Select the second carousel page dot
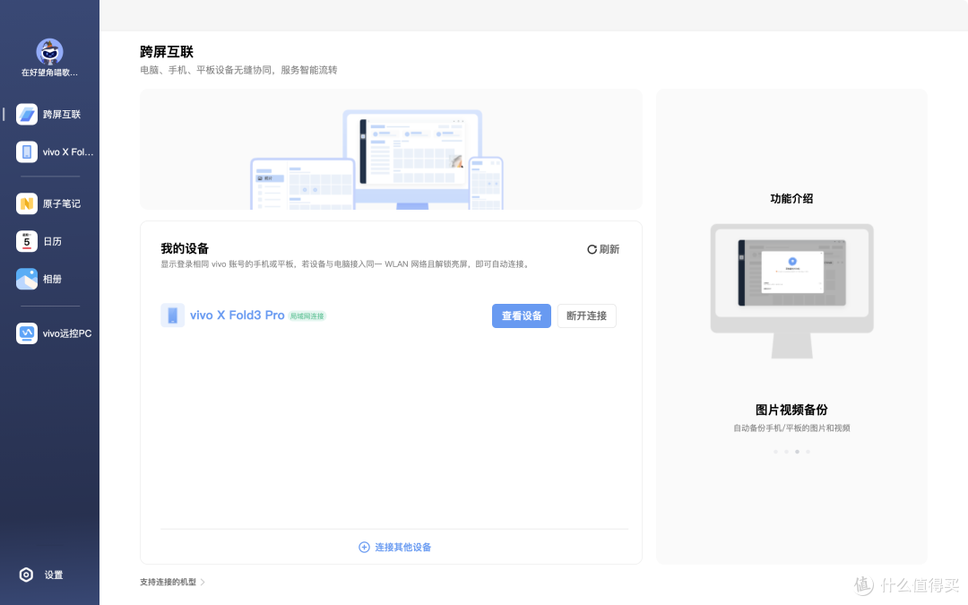This screenshot has width=968, height=605. pos(787,452)
